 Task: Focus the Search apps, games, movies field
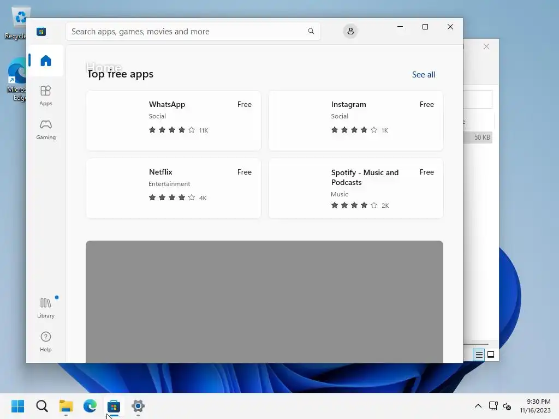click(x=193, y=31)
